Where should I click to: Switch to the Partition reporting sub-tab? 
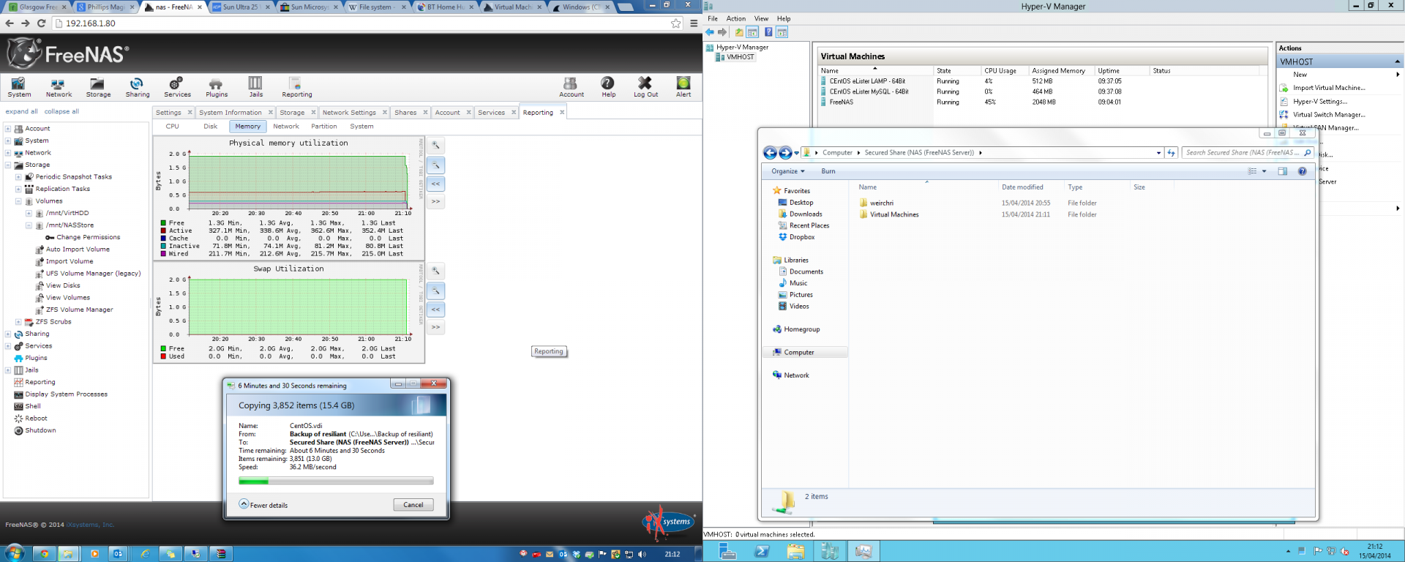(x=324, y=127)
